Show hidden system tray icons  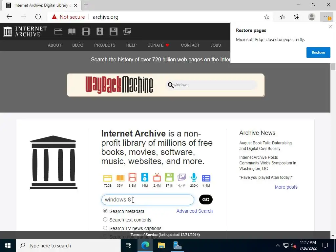[278, 245]
